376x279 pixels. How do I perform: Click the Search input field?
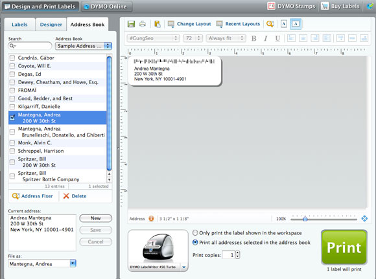30,46
